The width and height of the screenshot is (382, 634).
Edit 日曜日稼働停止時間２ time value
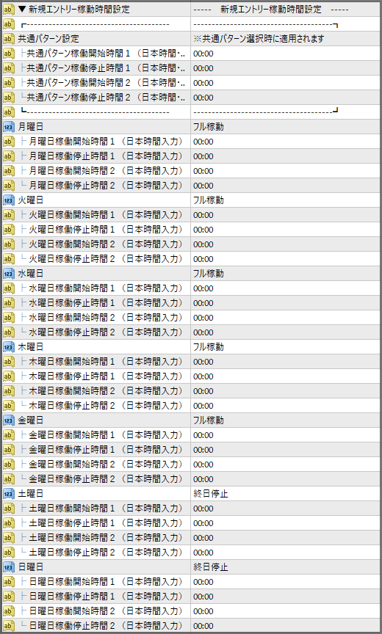point(286,626)
